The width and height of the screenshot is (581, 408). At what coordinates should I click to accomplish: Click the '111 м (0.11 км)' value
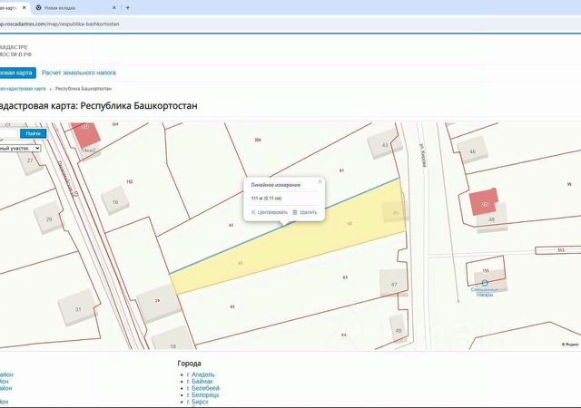click(266, 199)
